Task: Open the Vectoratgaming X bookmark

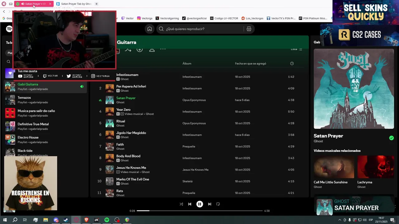Action: coord(167,18)
